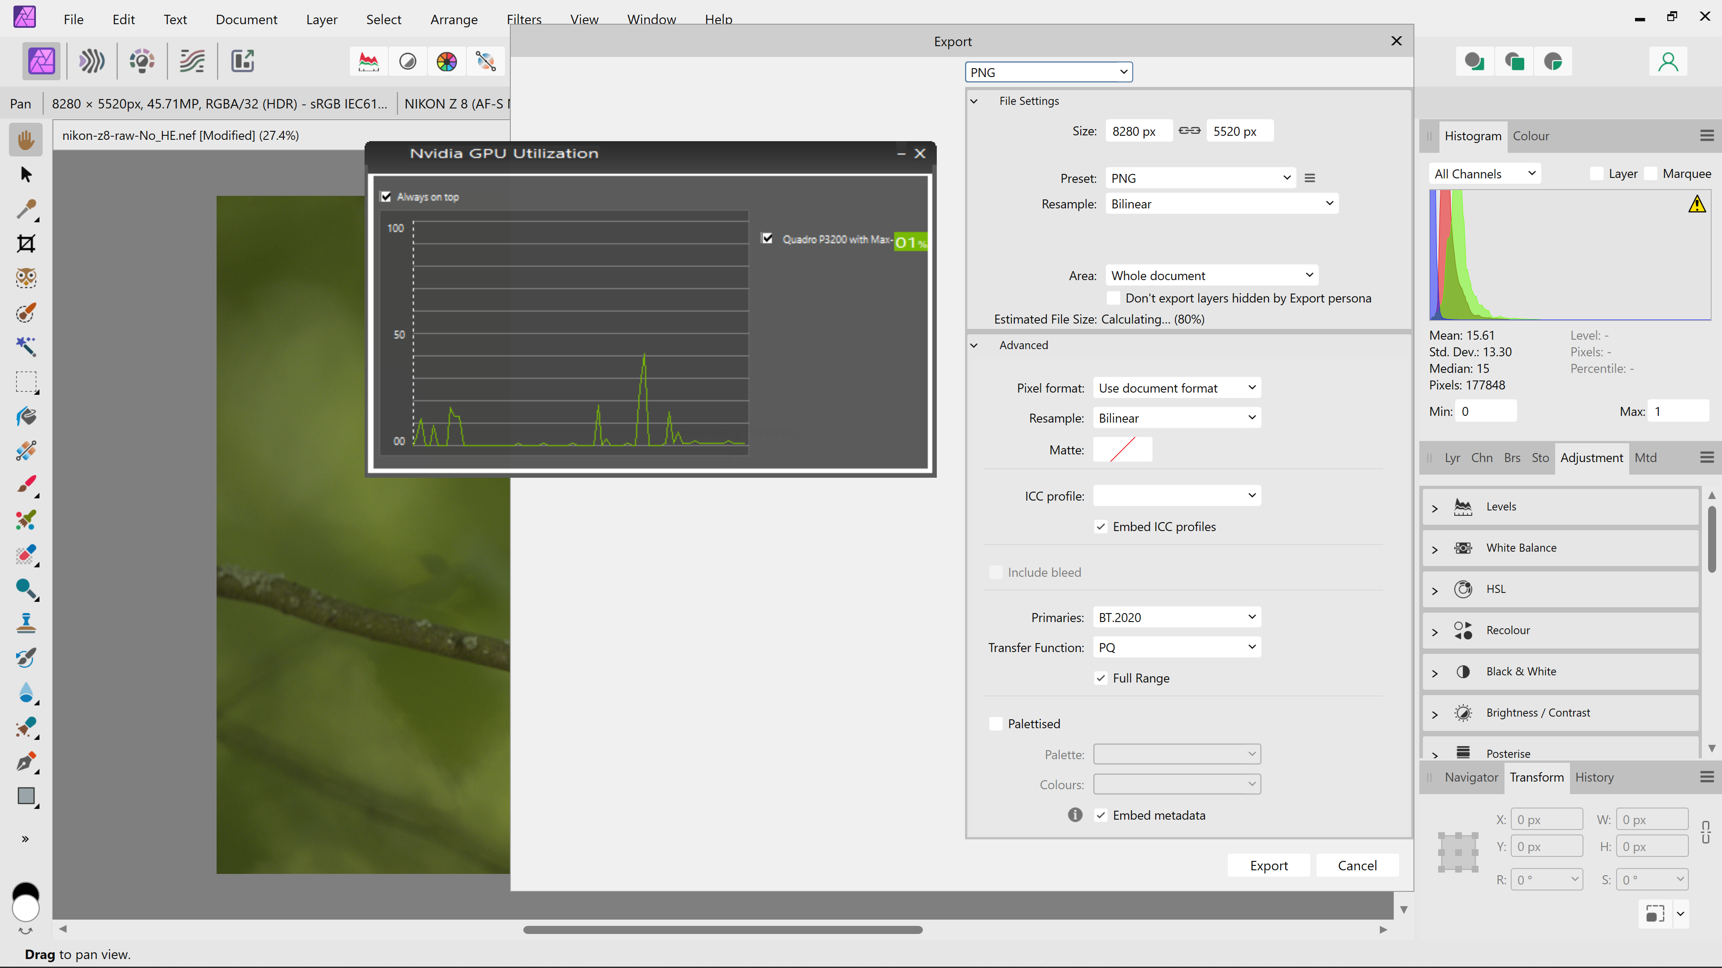Open the Layer menu

tap(322, 19)
